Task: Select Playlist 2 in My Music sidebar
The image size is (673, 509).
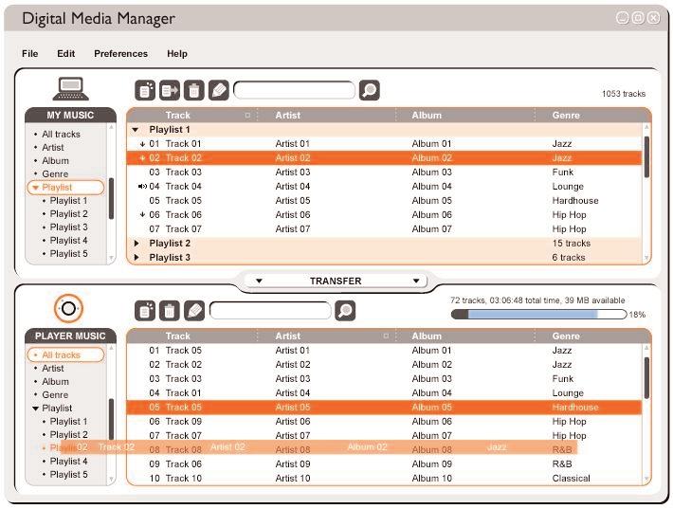Action: tap(68, 213)
